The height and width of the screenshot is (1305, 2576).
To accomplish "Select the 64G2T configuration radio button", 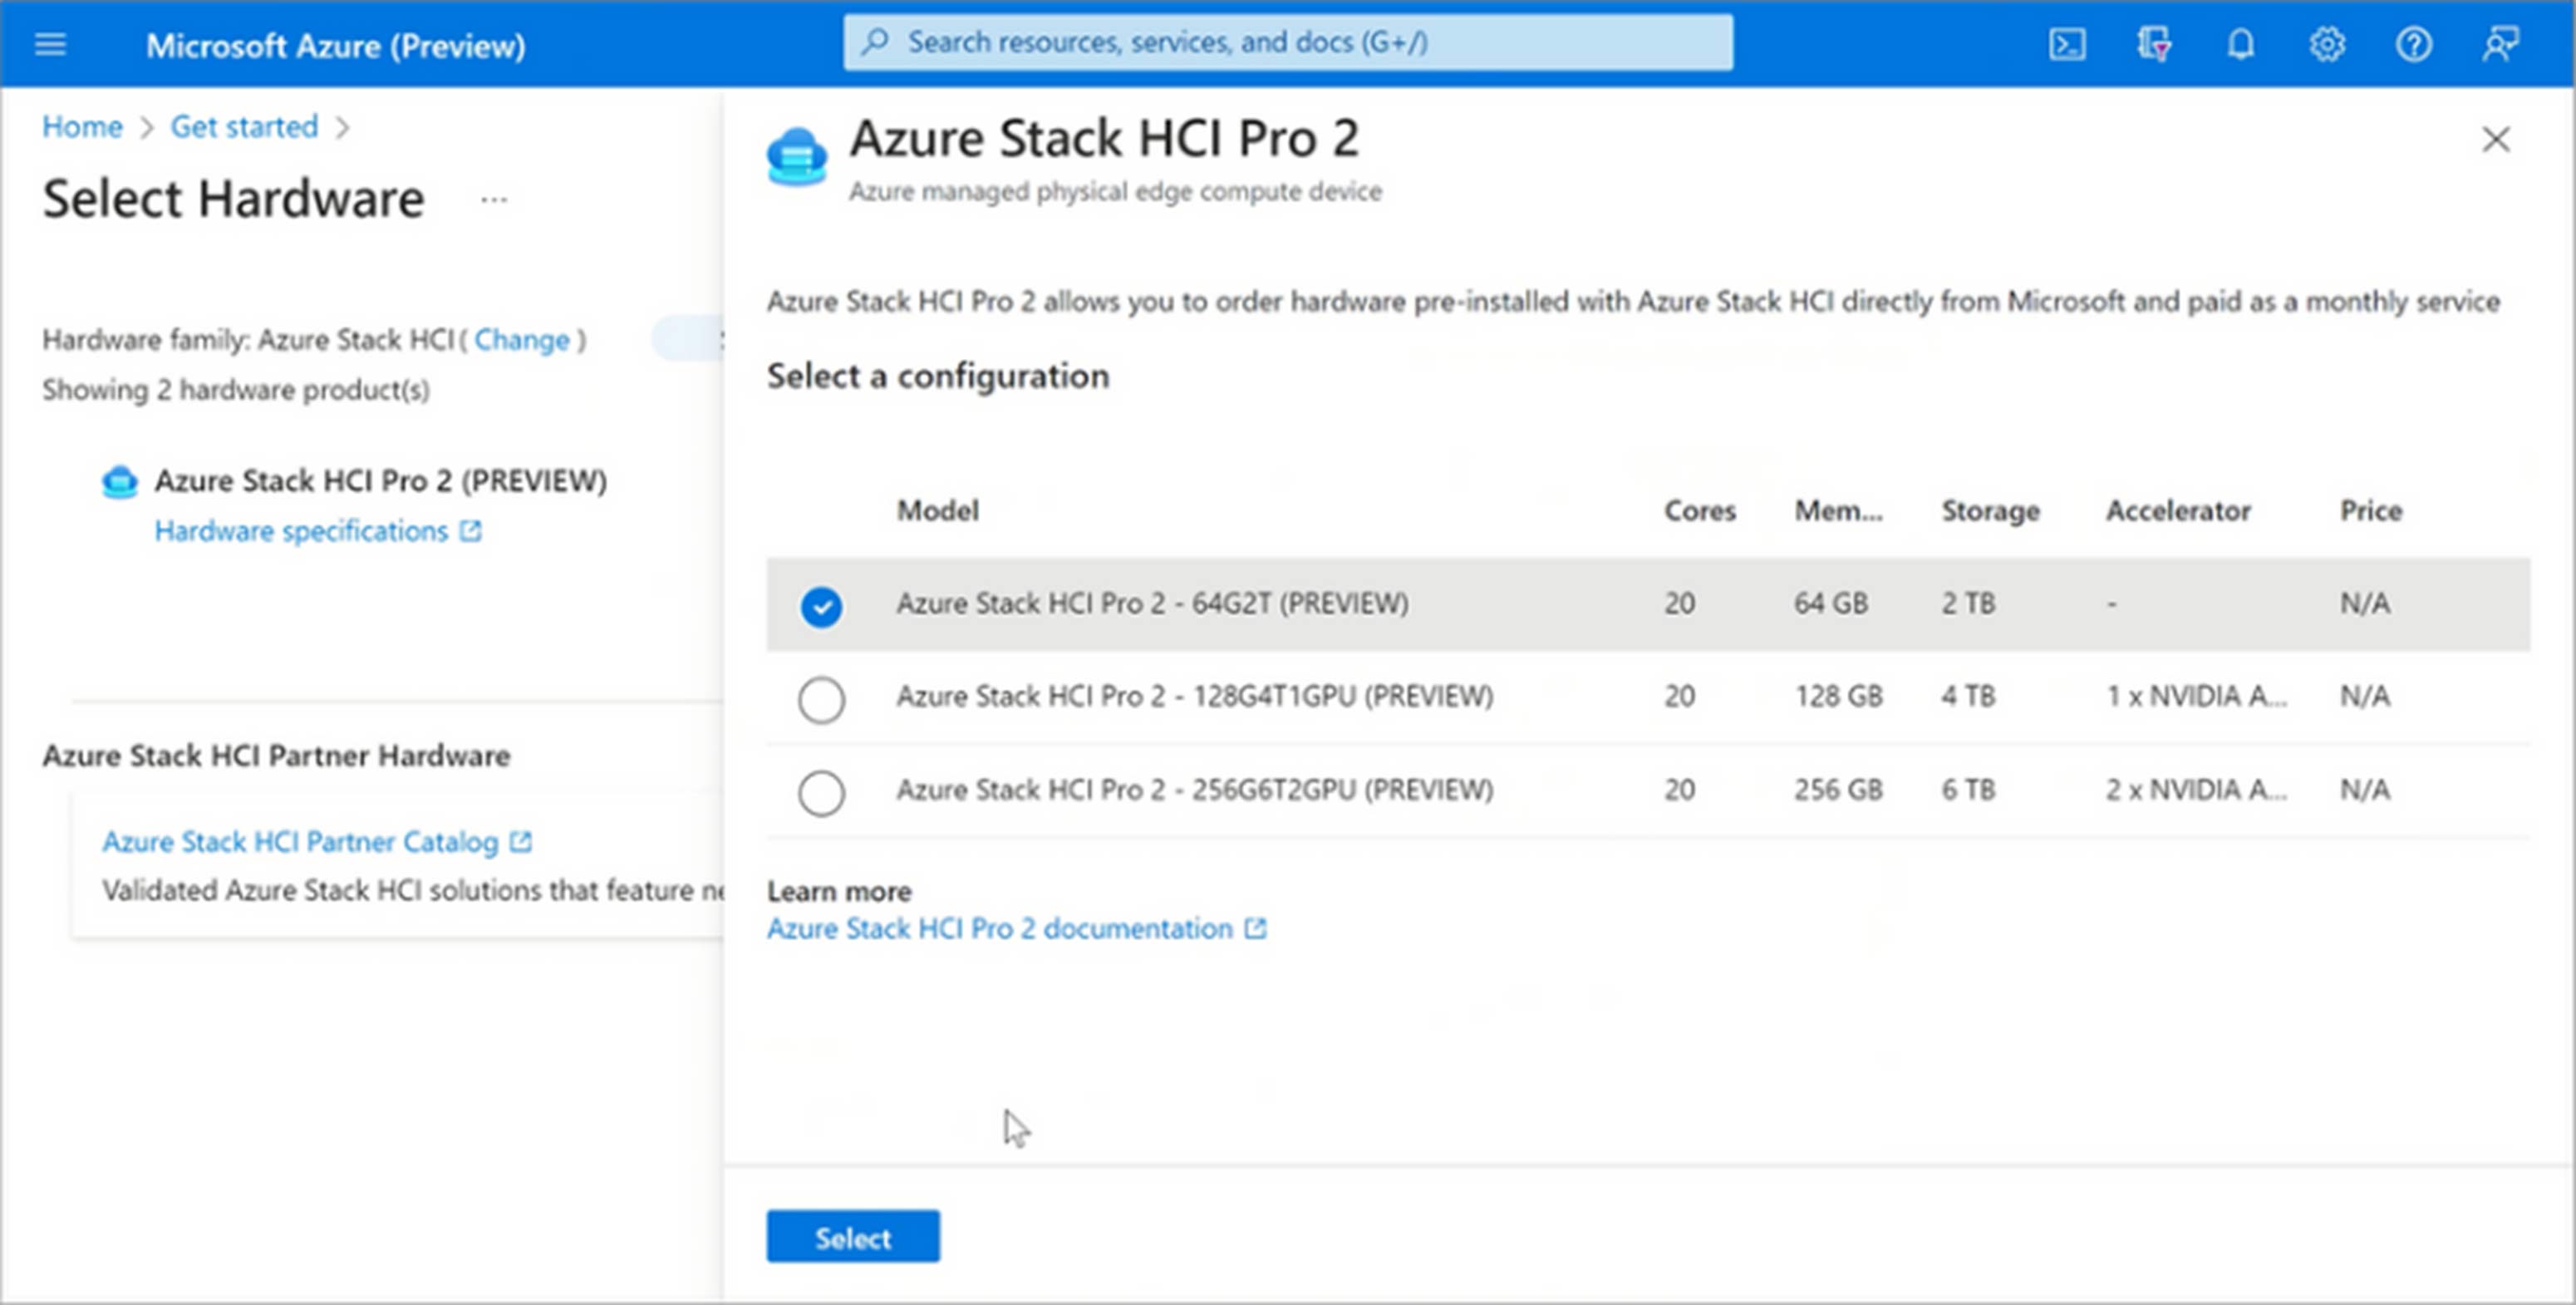I will [821, 606].
